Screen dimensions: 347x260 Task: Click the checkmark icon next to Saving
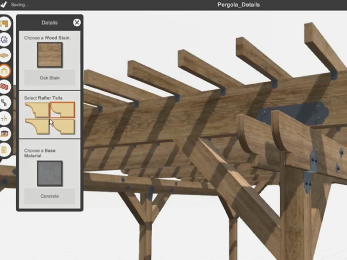pyautogui.click(x=4, y=5)
